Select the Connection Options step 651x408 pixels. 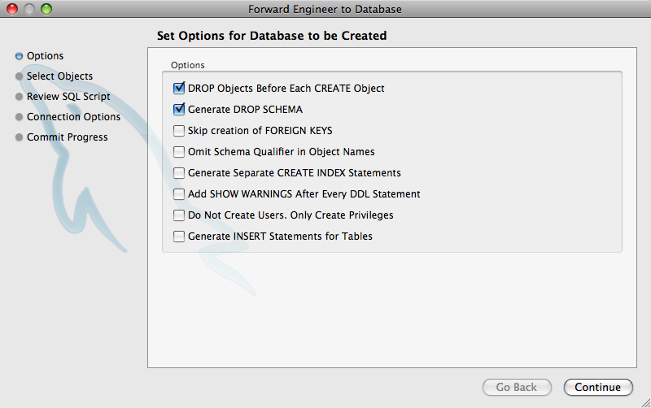[x=73, y=117]
